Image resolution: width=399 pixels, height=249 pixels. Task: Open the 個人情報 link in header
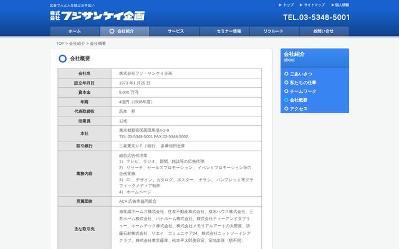(342, 5)
